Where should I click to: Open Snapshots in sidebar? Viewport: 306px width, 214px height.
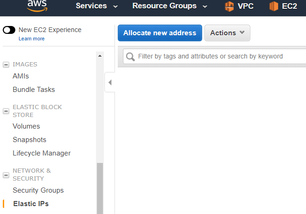pyautogui.click(x=30, y=140)
